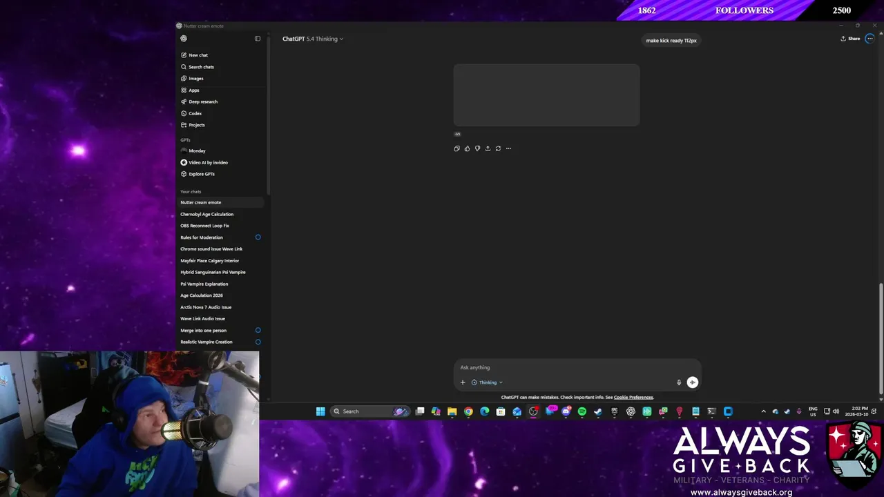Click the volume icon in system tray
This screenshot has width=884, height=497.
(x=836, y=411)
